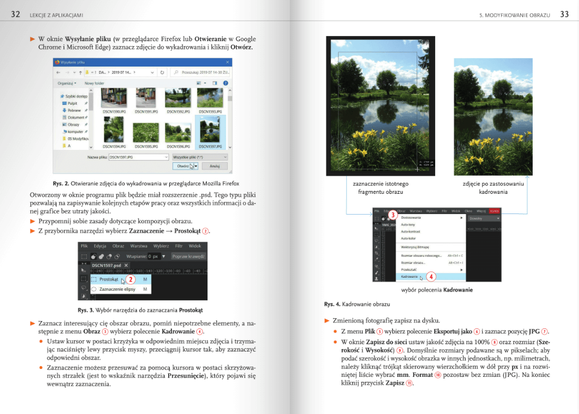Screen dimensions: 579x414
Task: Enable add-to-selection mode in Rys. 3 options bar
Action: (101, 256)
